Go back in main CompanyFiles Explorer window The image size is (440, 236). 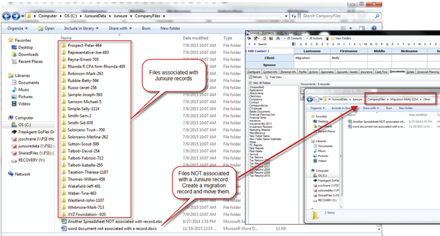(x=6, y=16)
